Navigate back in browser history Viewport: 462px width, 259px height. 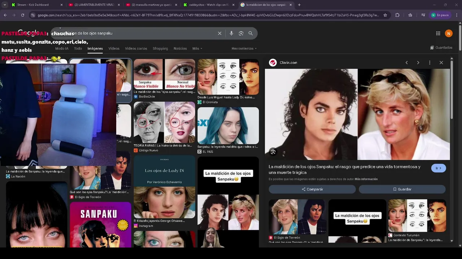tap(5, 15)
